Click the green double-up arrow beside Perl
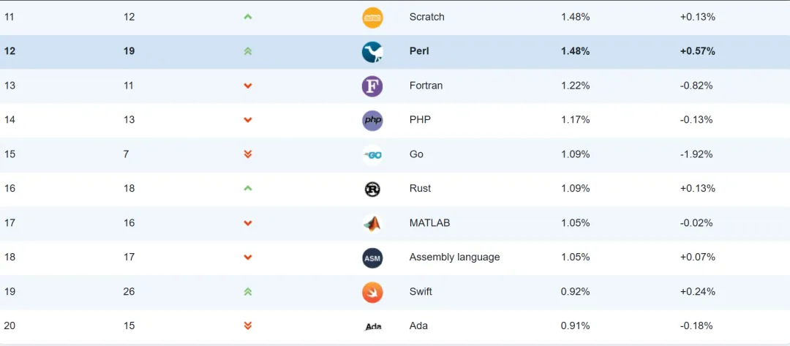The width and height of the screenshot is (790, 346). point(248,51)
